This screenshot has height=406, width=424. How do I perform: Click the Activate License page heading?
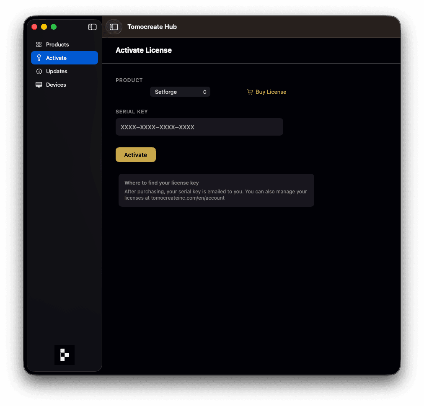tap(144, 50)
